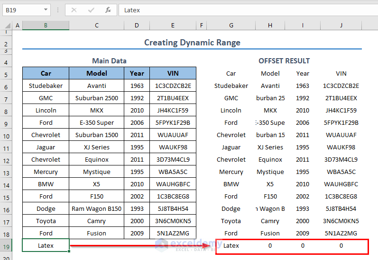Select the 1C3CDZCB2E cell in column E
The height and width of the screenshot is (260, 378).
pyautogui.click(x=173, y=86)
